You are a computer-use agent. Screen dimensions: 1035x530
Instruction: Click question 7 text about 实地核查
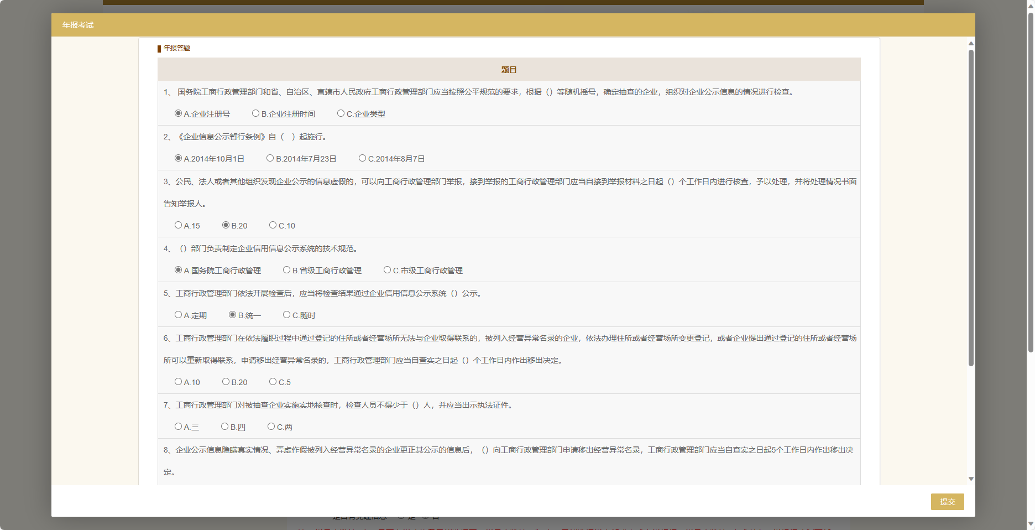tap(339, 405)
